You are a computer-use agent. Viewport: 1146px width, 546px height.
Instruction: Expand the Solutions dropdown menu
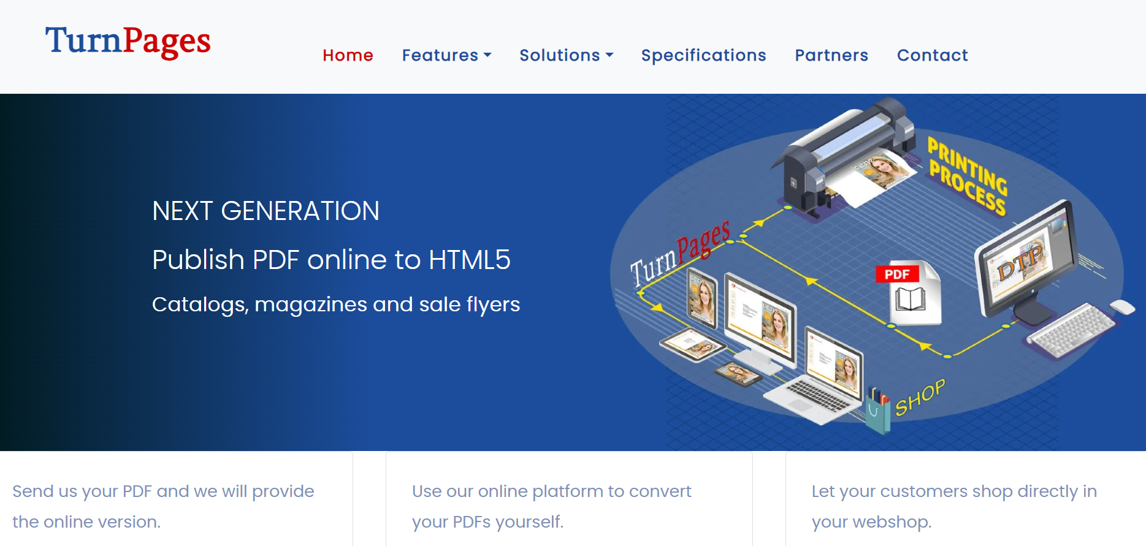[x=566, y=55]
